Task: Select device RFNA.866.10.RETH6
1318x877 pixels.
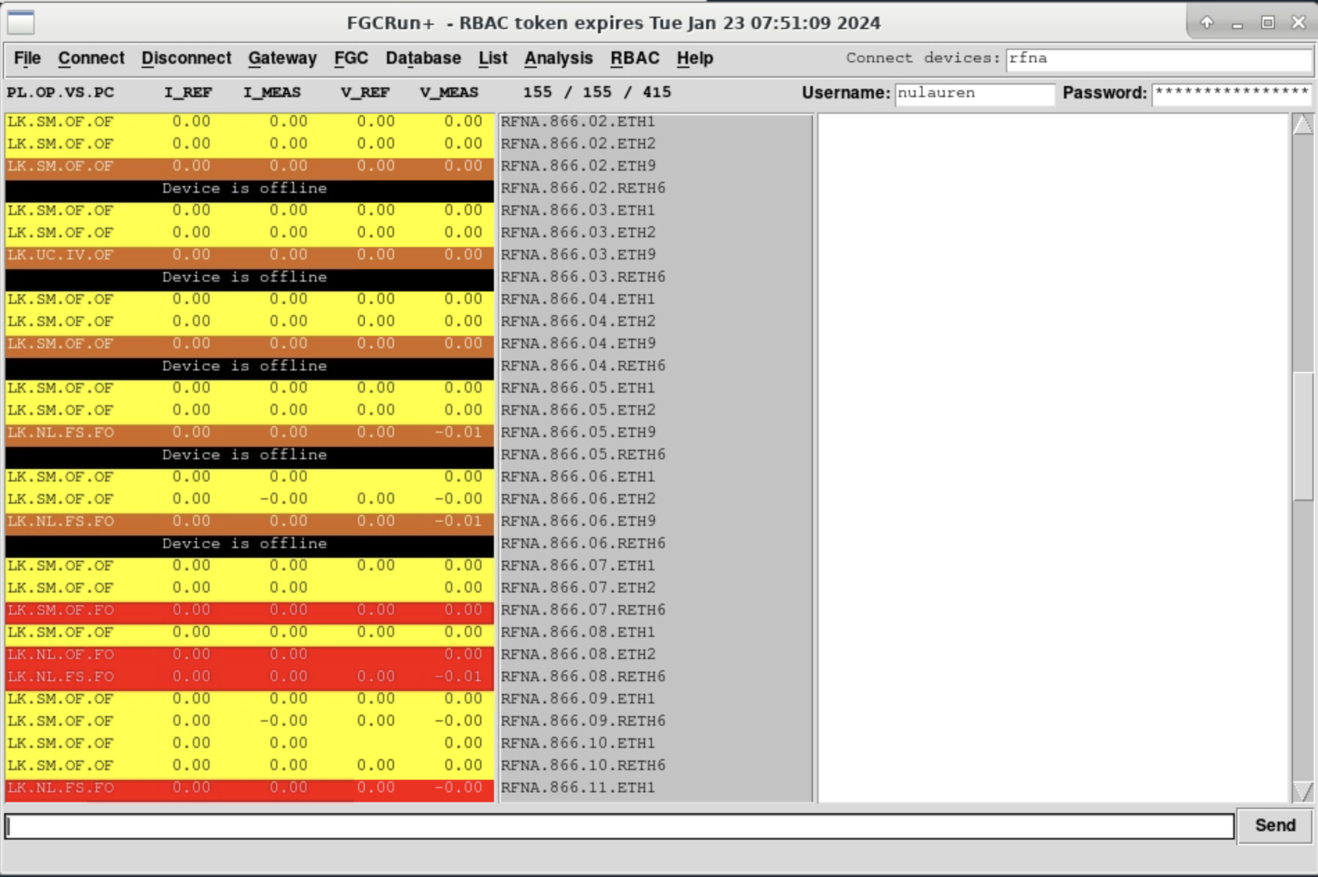Action: 583,765
